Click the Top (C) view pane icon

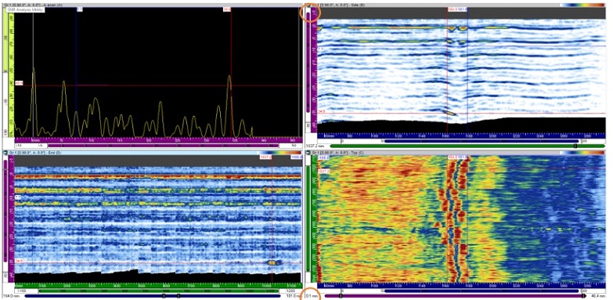coord(308,152)
